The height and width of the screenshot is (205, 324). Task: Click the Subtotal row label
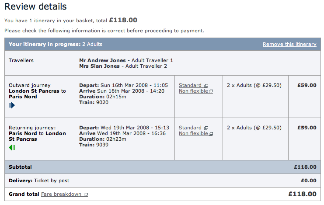(20, 167)
